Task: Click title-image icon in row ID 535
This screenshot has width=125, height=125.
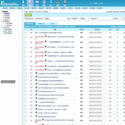Action: point(46,36)
